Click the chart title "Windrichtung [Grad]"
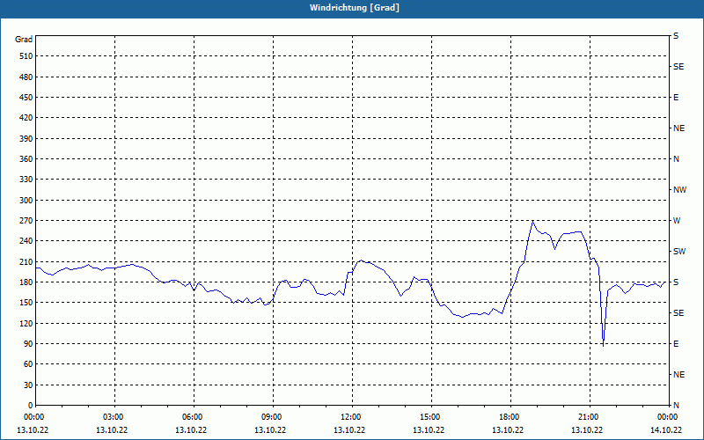The width and height of the screenshot is (704, 440). (355, 8)
